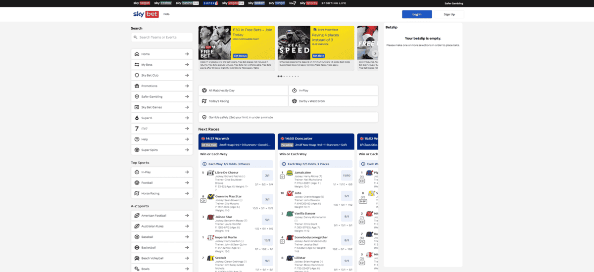Select the first carousel pagination dot
The height and width of the screenshot is (272, 594).
[279, 76]
